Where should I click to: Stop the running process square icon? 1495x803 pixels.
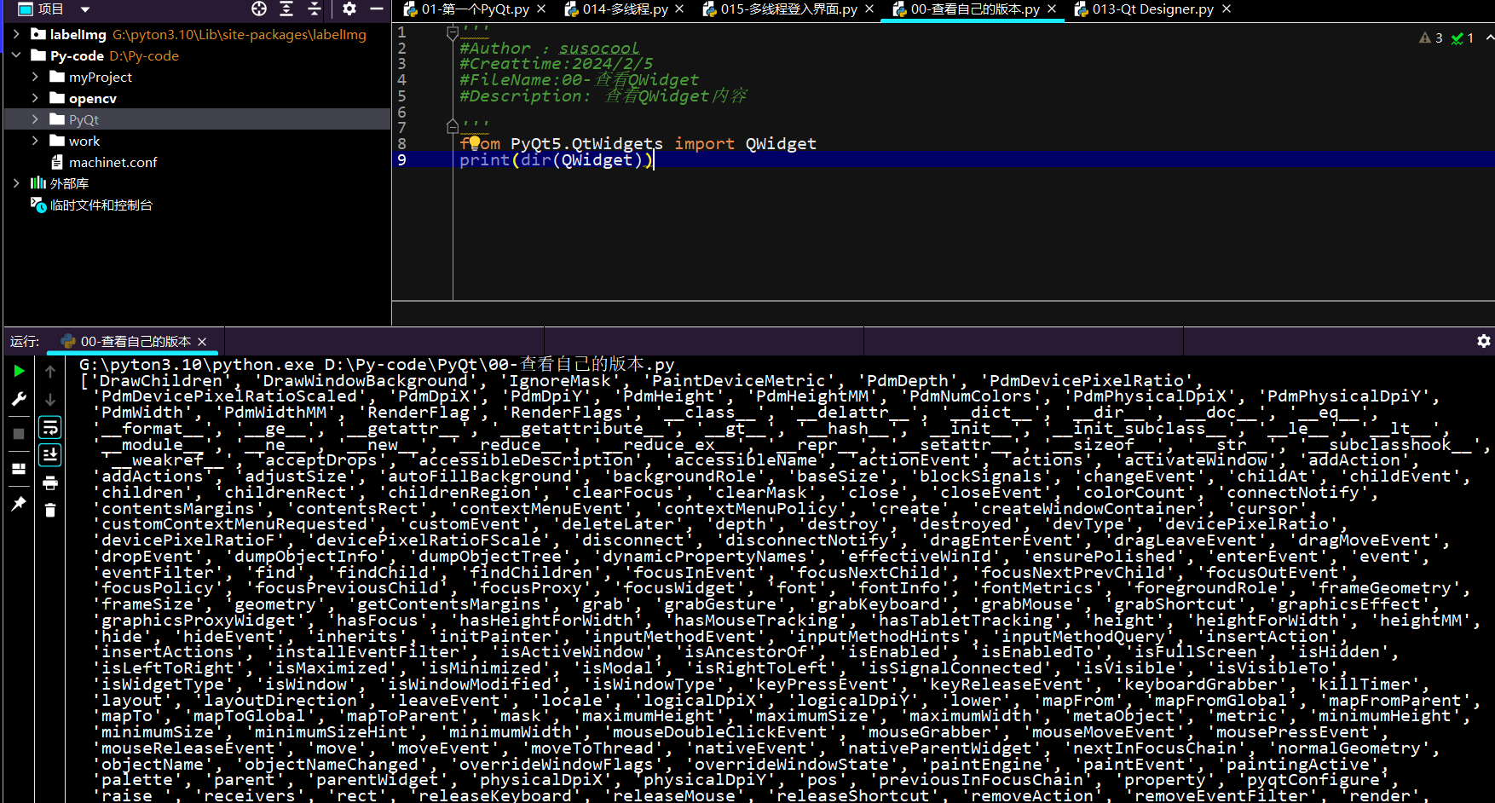[x=19, y=434]
